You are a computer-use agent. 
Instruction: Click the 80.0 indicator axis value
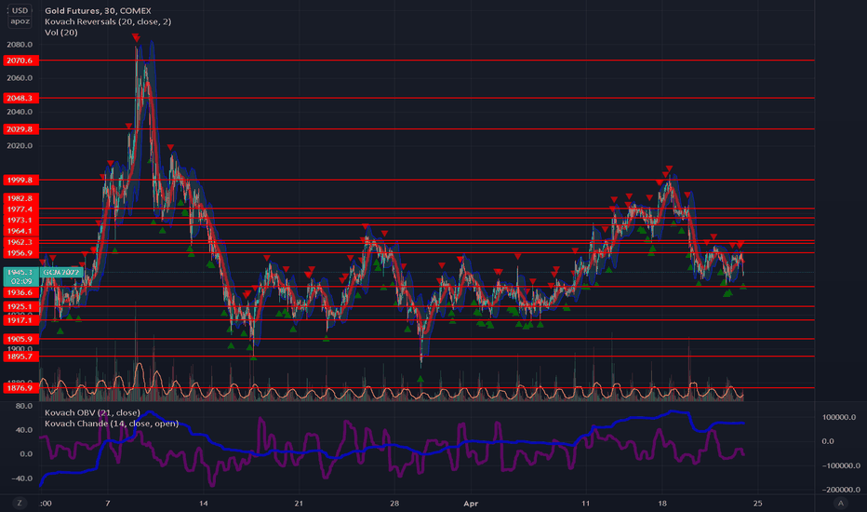pos(24,406)
